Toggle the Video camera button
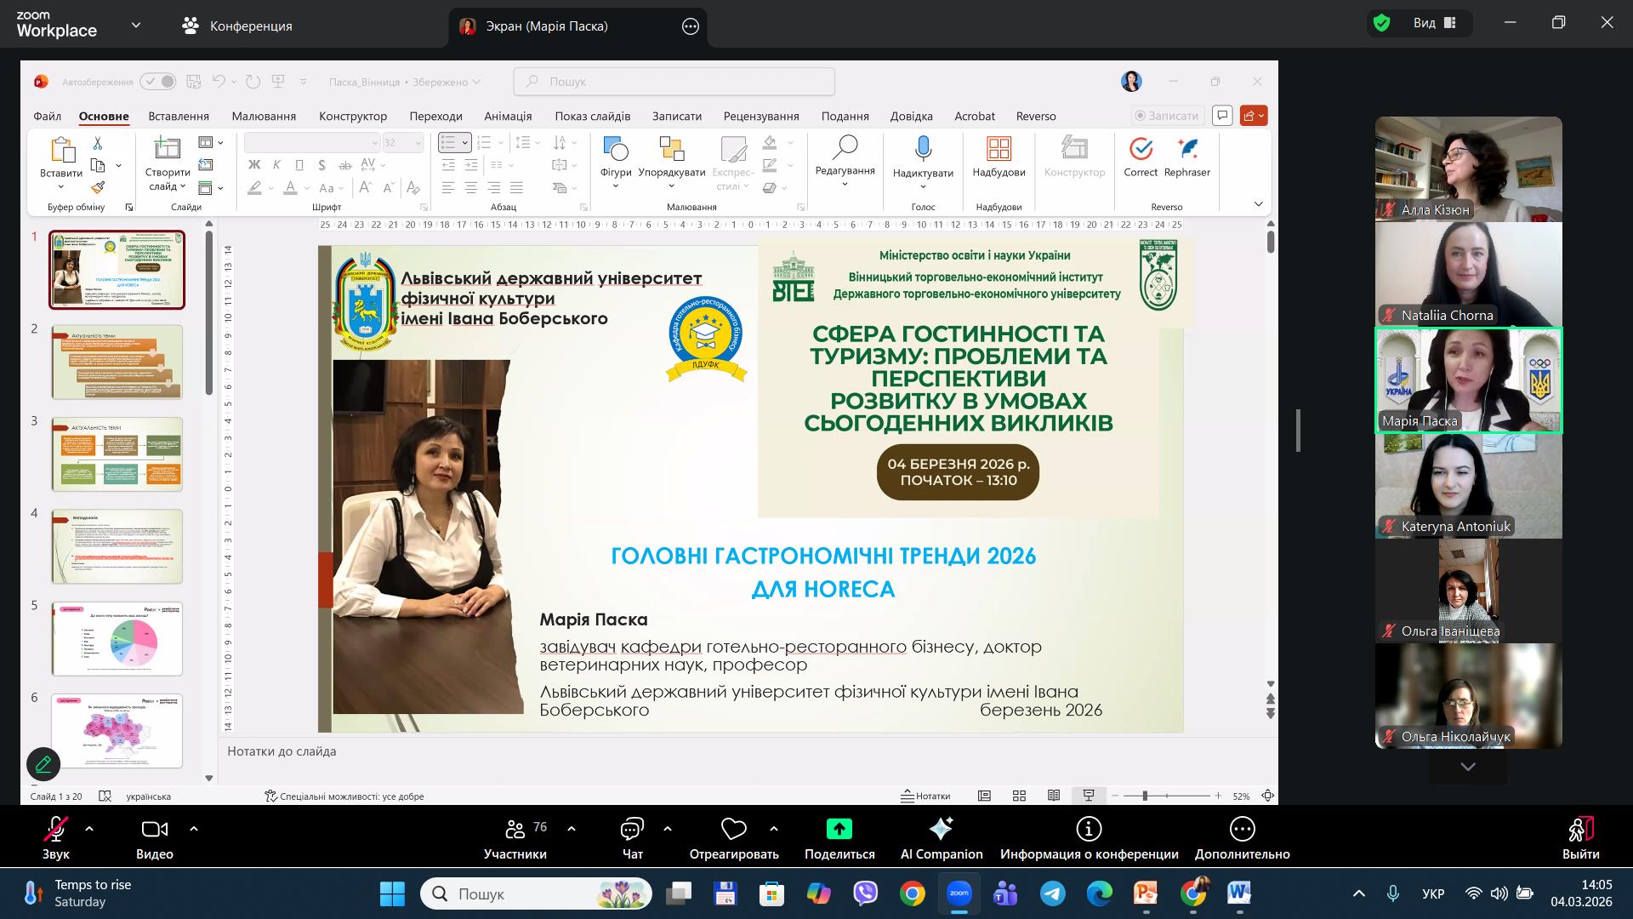1633x919 pixels. [x=154, y=830]
